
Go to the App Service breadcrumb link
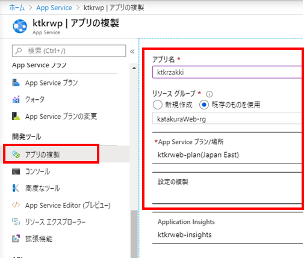pyautogui.click(x=54, y=8)
